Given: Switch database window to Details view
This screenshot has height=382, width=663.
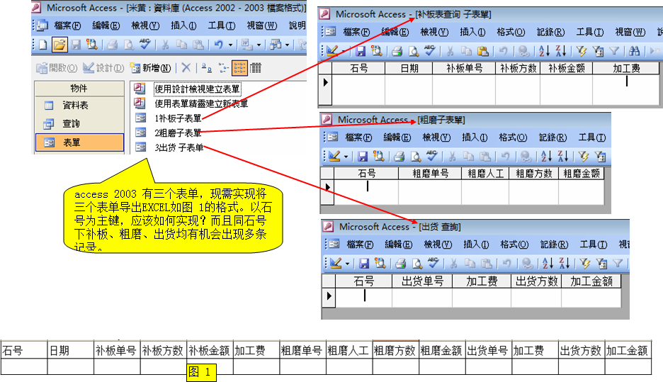Looking at the screenshot, I should (x=255, y=68).
